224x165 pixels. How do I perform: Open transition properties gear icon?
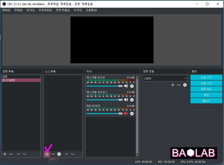(x=185, y=85)
